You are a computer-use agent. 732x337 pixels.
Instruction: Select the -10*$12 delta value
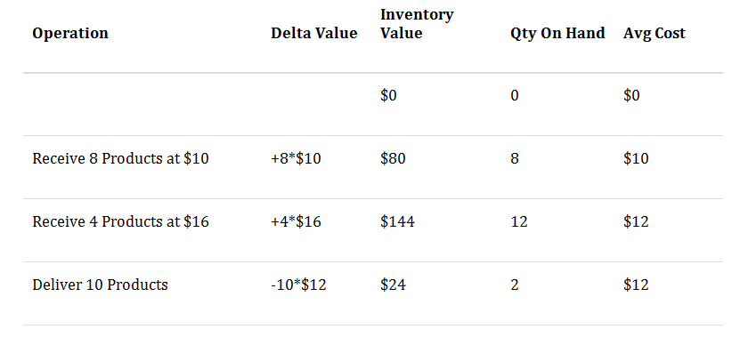tap(298, 285)
